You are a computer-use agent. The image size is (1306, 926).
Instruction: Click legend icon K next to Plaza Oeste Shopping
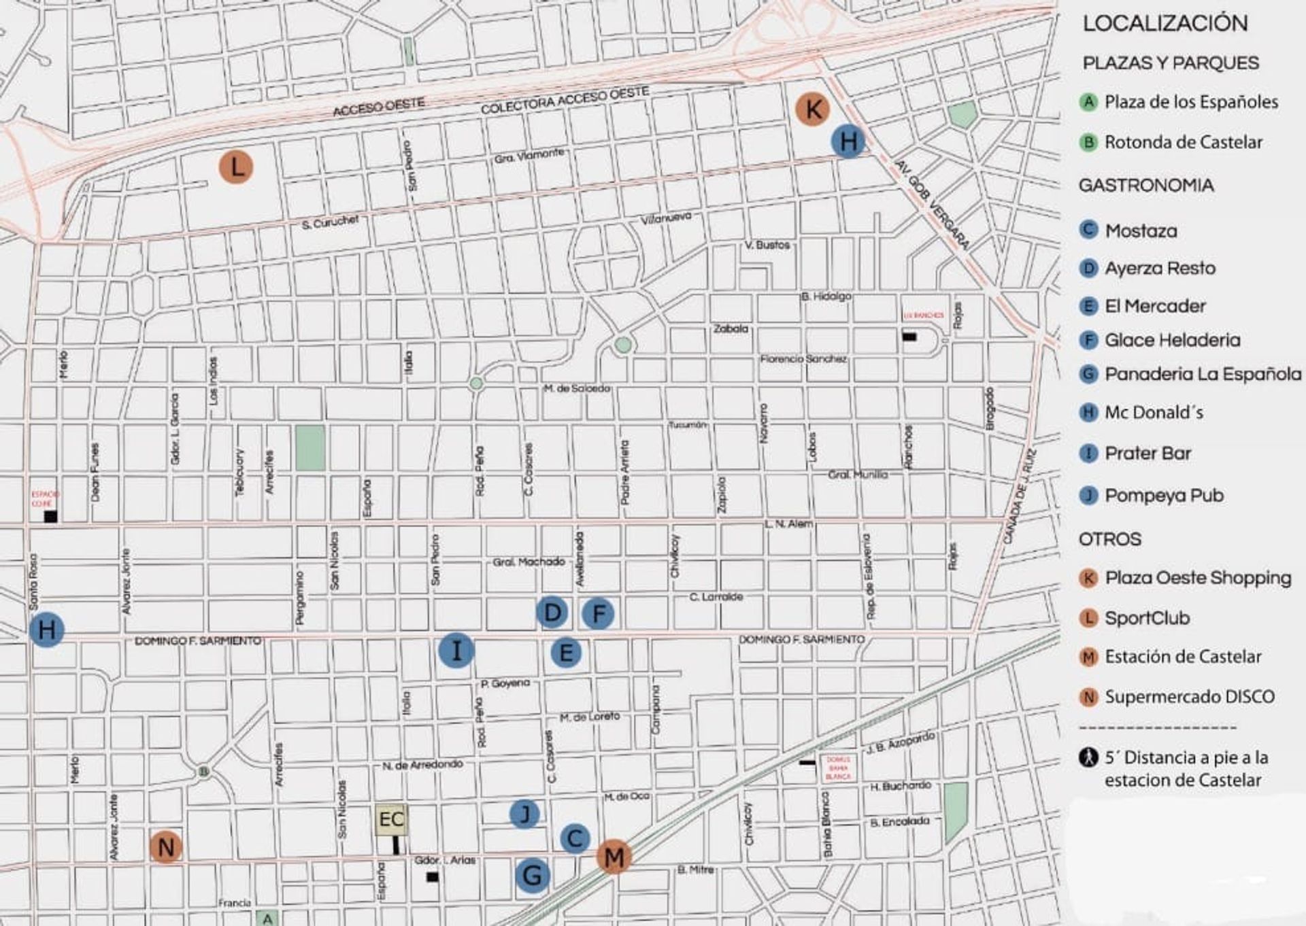point(1089,579)
